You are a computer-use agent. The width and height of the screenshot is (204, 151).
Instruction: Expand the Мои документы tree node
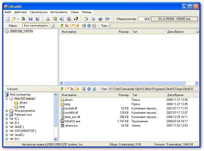(7, 111)
